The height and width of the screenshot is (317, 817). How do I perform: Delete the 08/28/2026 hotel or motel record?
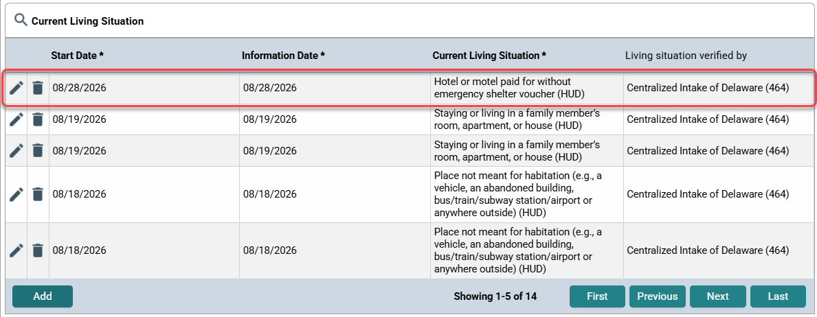[x=38, y=88]
